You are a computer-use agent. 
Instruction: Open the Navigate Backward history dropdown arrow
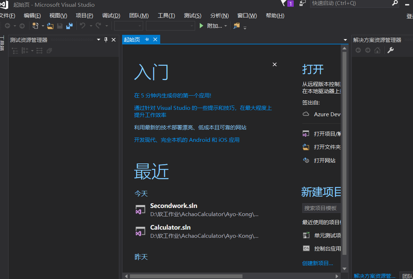click(x=15, y=26)
